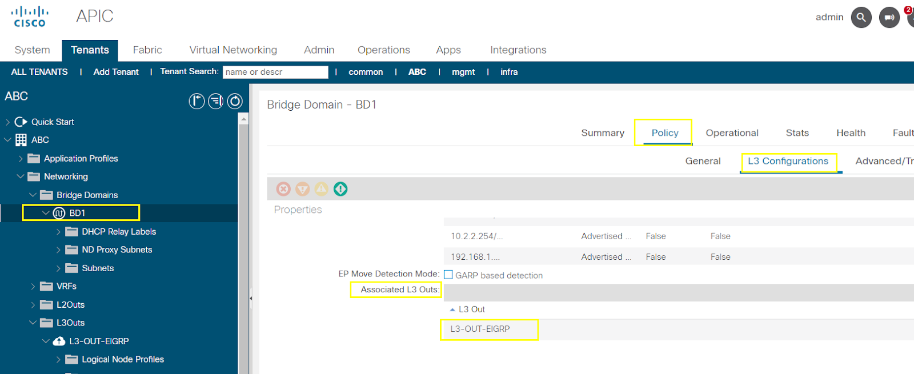Click the red critical faults icon
Screen dimensions: 914x374
pos(283,189)
